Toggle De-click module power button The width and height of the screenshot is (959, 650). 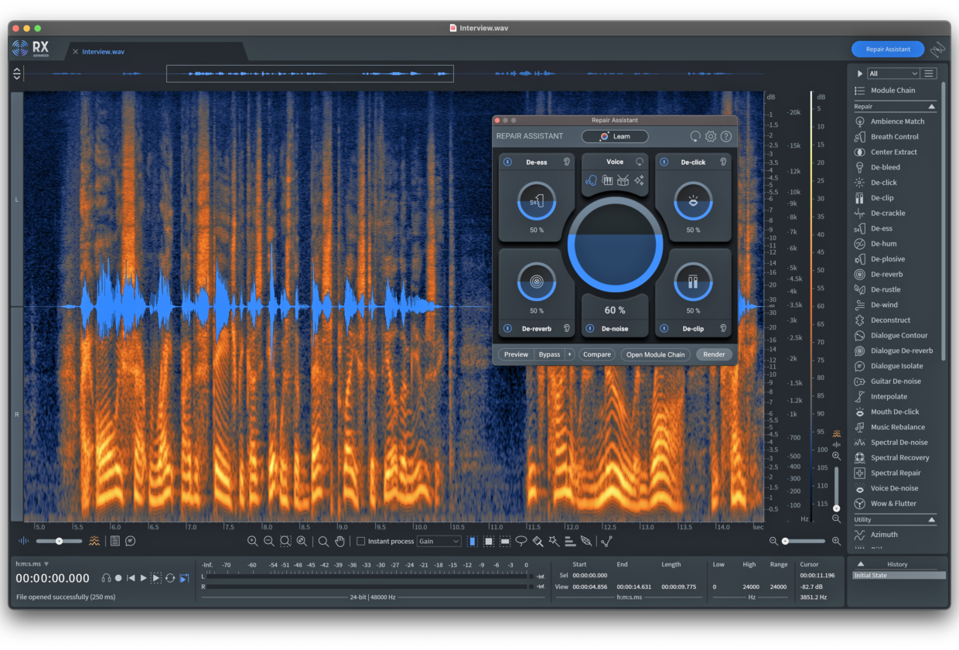tap(664, 162)
